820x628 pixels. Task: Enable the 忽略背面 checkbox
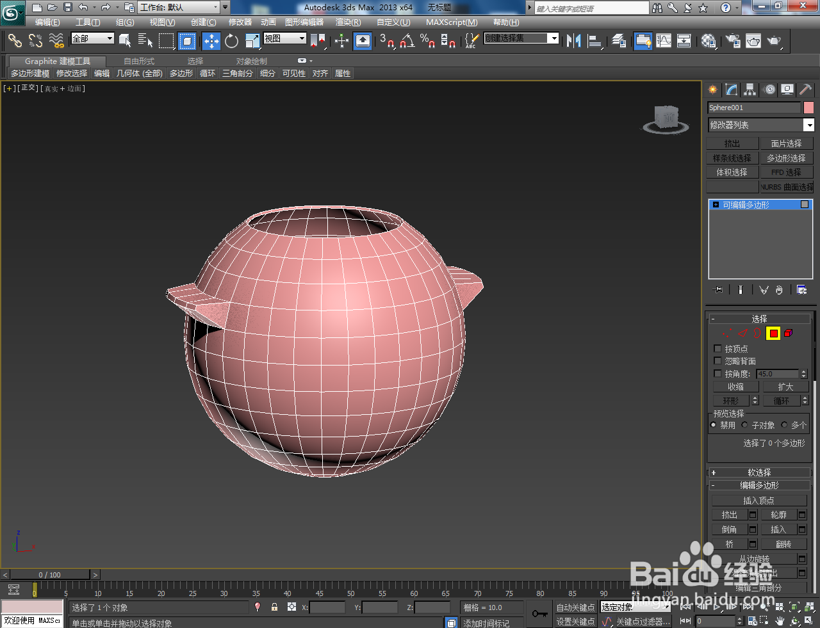click(x=717, y=361)
